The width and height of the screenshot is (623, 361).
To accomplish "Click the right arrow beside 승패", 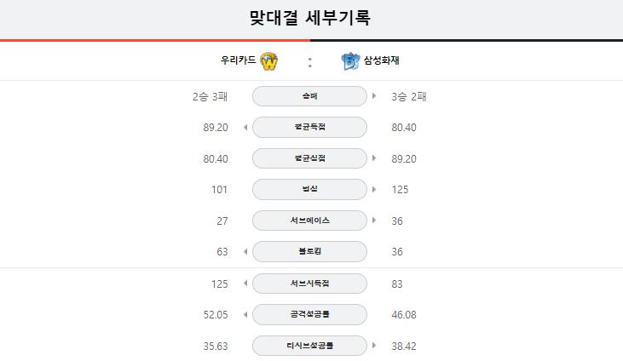I will (374, 95).
